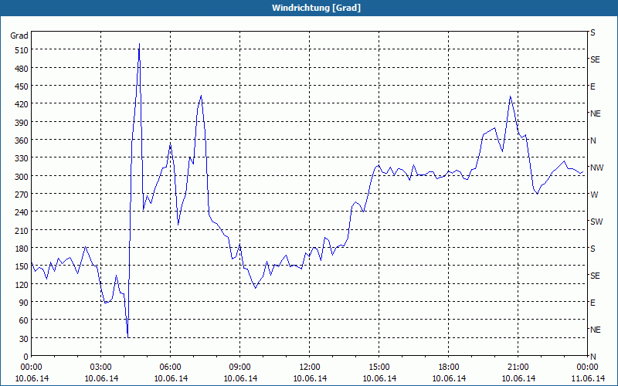Image resolution: width=618 pixels, height=386 pixels.
Task: Click the 03:00 time label
Action: point(100,367)
